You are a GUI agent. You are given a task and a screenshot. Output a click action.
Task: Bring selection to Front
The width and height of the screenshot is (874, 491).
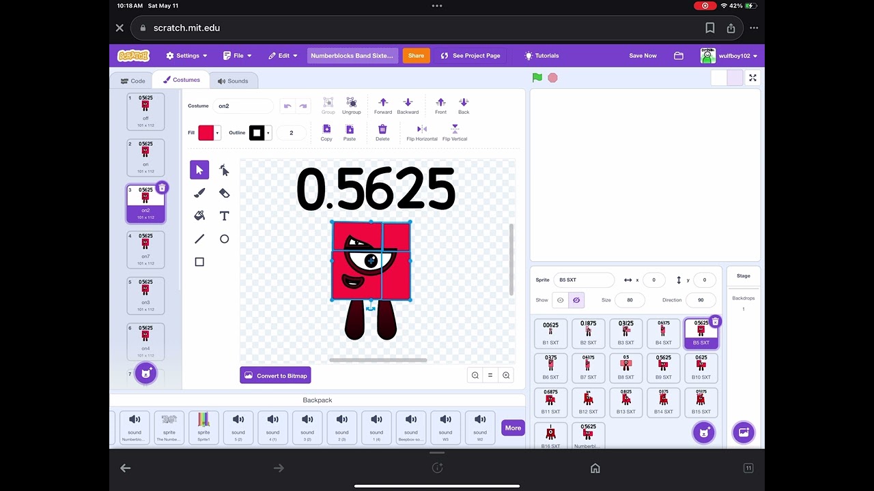pyautogui.click(x=440, y=106)
